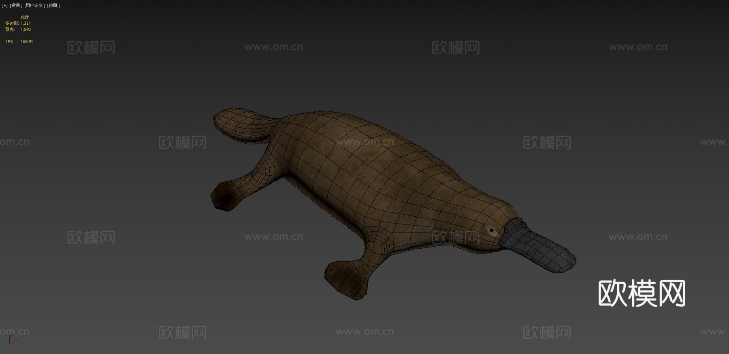729x354 pixels.
Task: Open the 用户定义 display quality menu
Action: tap(35, 5)
